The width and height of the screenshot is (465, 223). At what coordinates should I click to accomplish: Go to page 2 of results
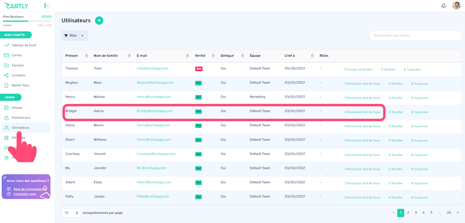408,213
